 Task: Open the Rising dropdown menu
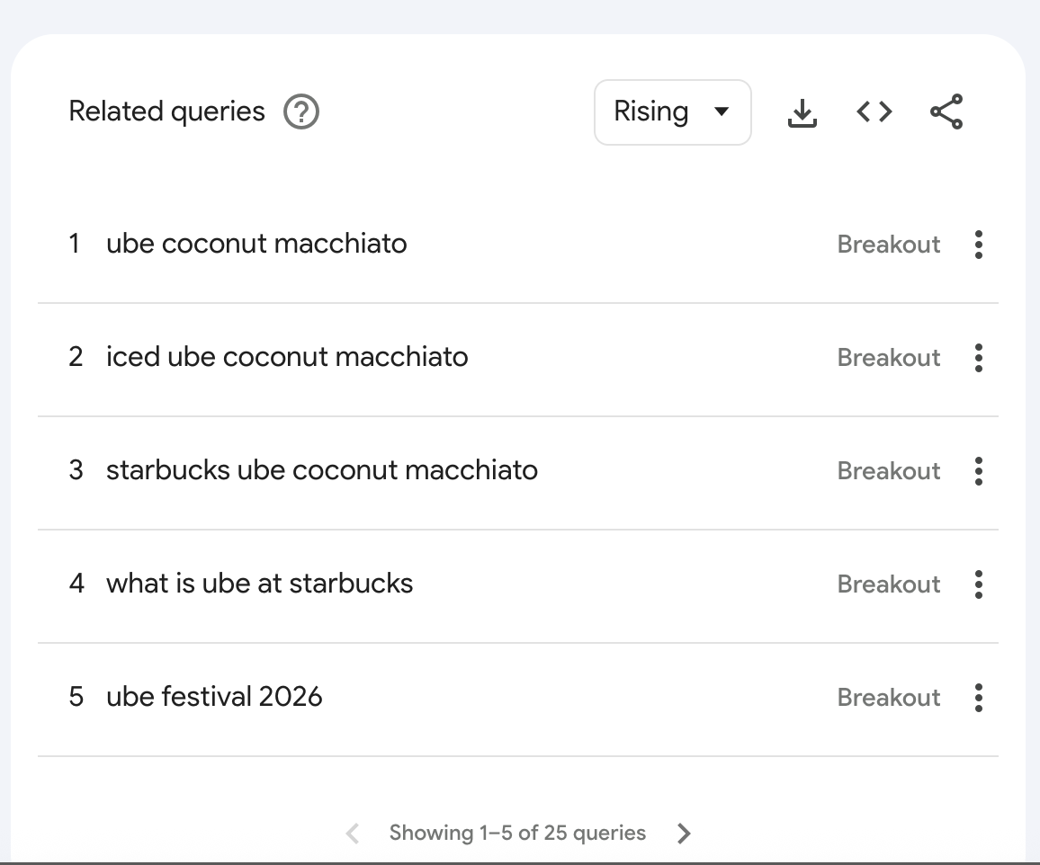tap(673, 112)
